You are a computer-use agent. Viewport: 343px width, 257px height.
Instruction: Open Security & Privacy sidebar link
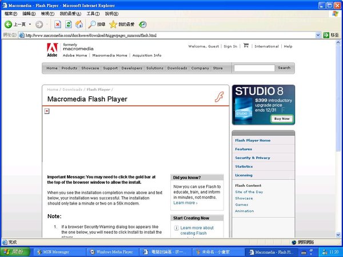point(253,158)
